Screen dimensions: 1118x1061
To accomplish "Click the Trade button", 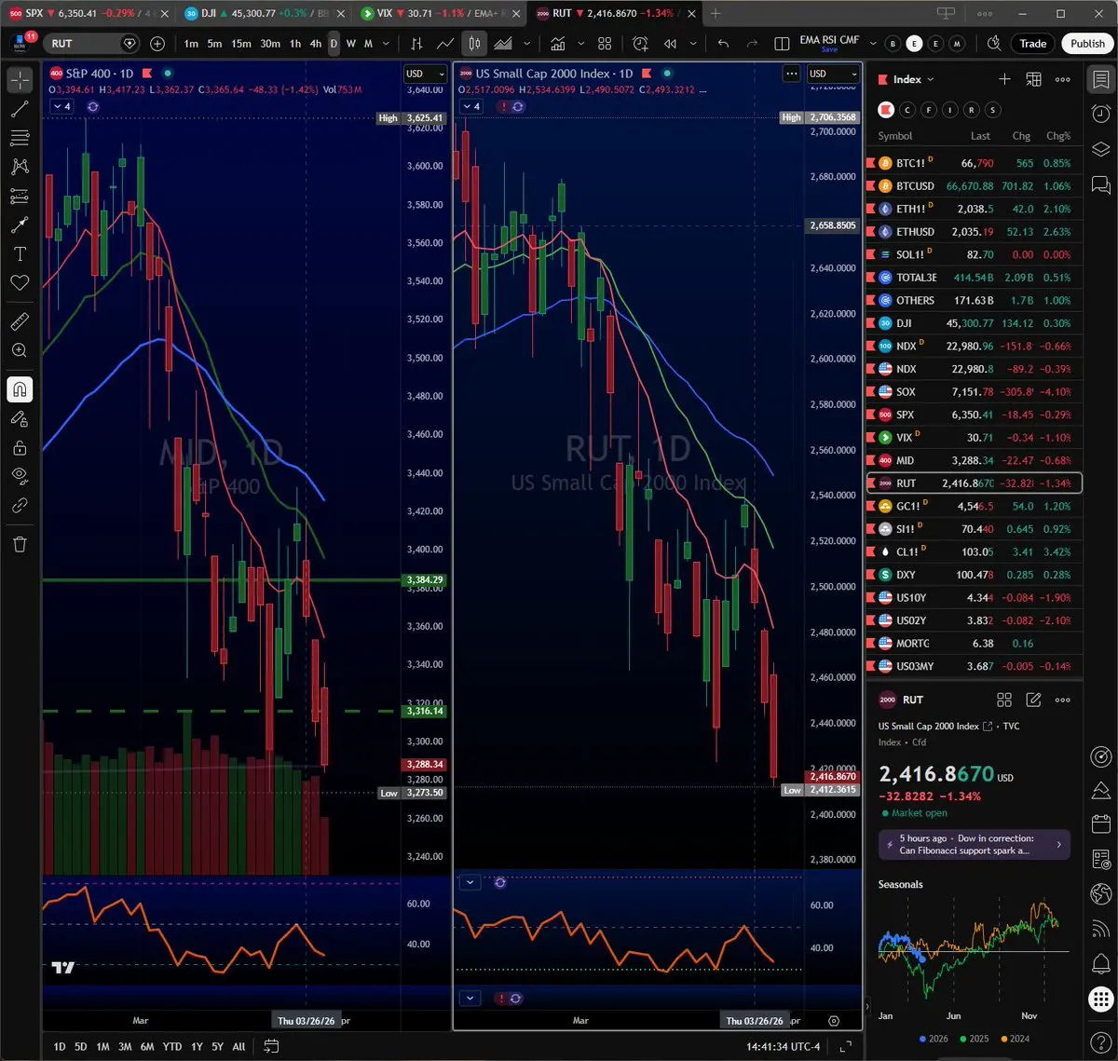I will click(1032, 44).
